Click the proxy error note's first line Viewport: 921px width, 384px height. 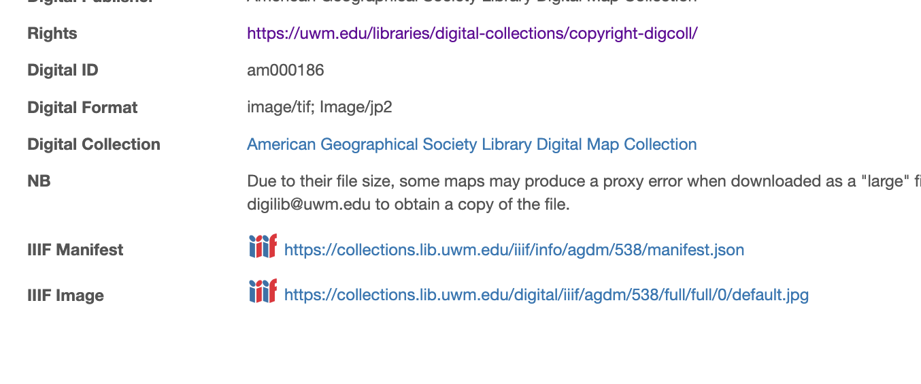[578, 181]
